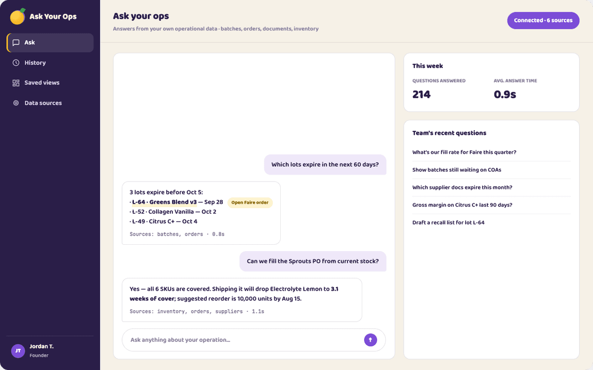Click the Ask your ops page heading
Image resolution: width=593 pixels, height=370 pixels.
point(141,16)
